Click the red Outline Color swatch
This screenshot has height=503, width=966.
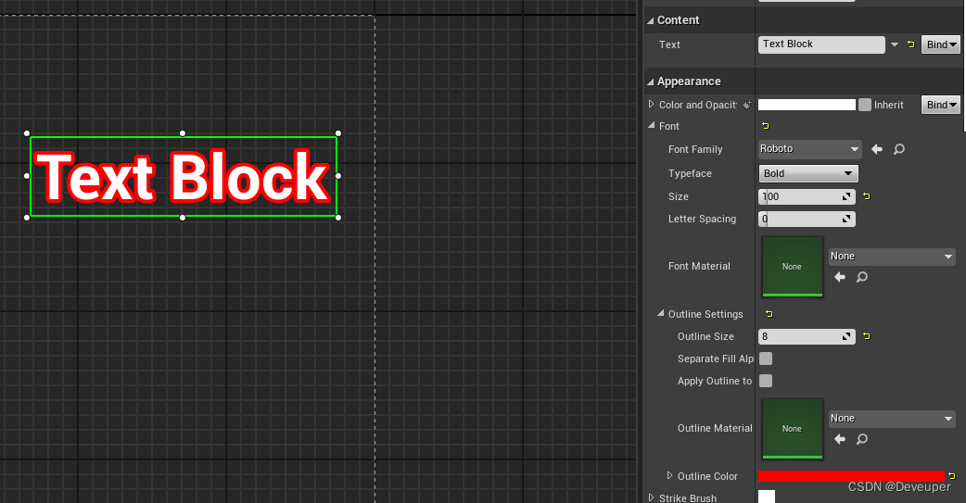point(851,476)
